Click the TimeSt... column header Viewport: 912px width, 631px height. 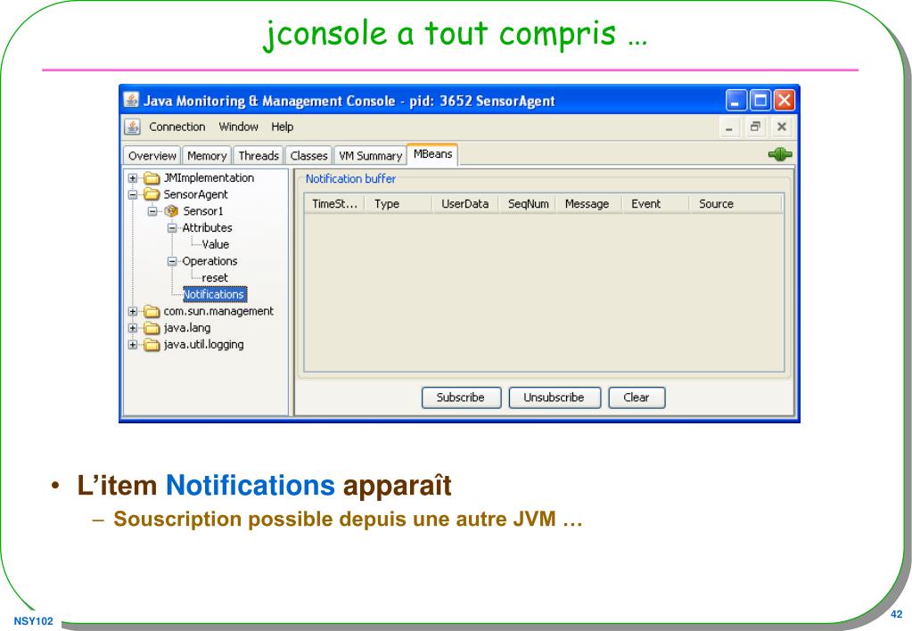click(334, 204)
